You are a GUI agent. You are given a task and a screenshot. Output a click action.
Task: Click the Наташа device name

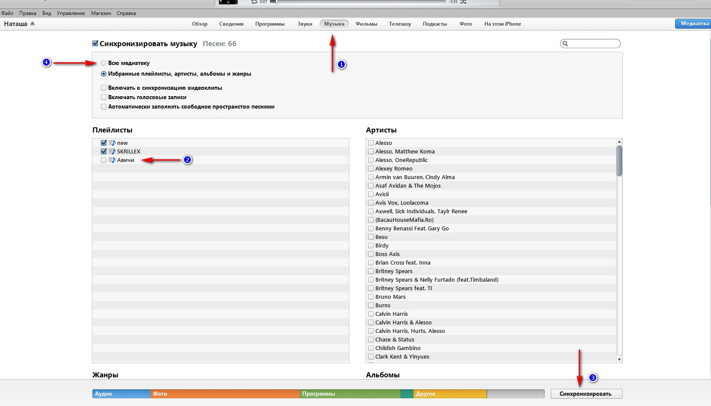15,24
